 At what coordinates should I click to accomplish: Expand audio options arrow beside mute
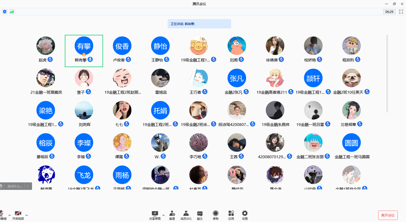(10, 215)
